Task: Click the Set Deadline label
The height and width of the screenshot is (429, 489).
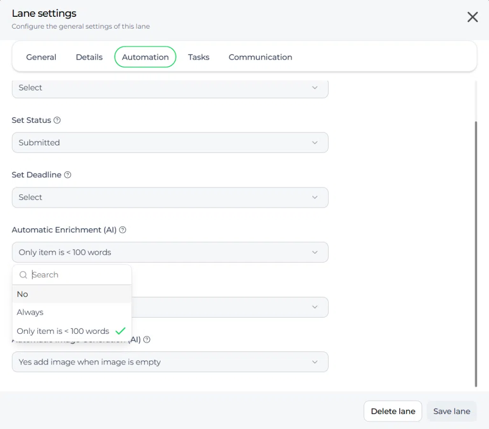Action: 36,175
